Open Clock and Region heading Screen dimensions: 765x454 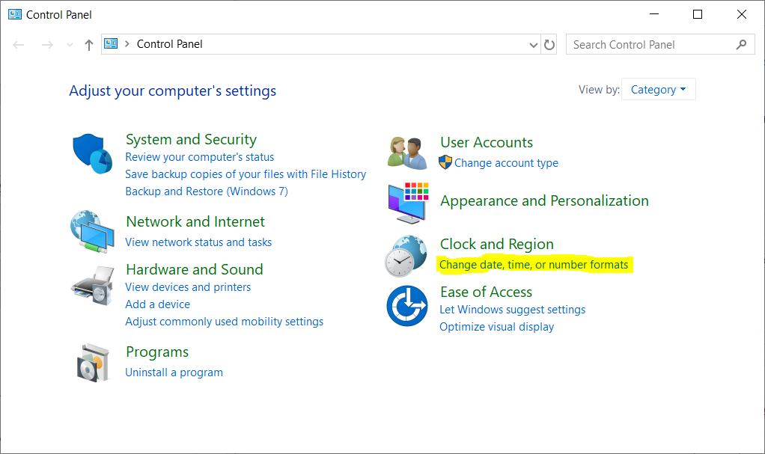point(497,244)
